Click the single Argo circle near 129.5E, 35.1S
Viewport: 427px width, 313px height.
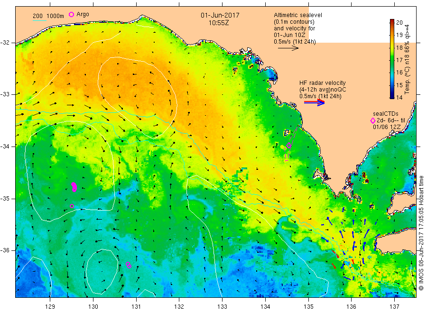pyautogui.click(x=72, y=206)
